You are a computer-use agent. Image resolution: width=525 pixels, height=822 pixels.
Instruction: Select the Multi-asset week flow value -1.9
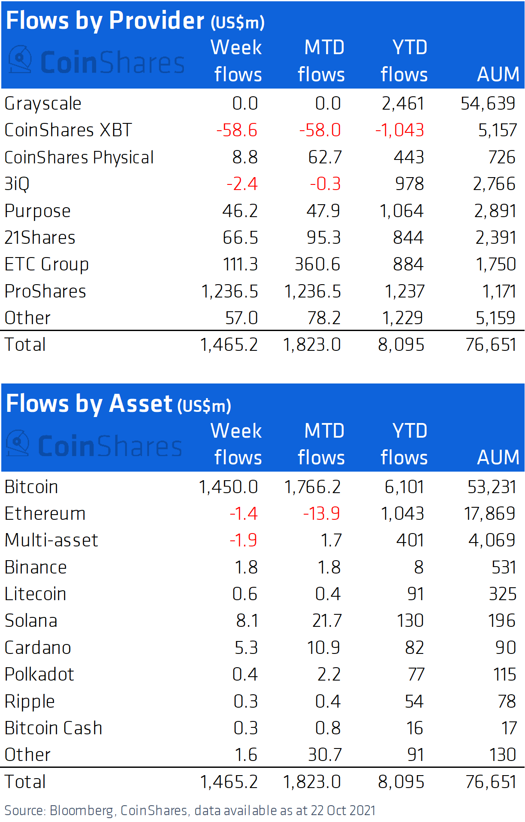point(243,540)
